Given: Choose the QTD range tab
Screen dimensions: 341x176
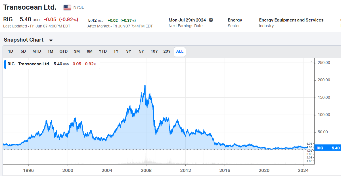Looking at the screenshot, I should click(x=64, y=51).
